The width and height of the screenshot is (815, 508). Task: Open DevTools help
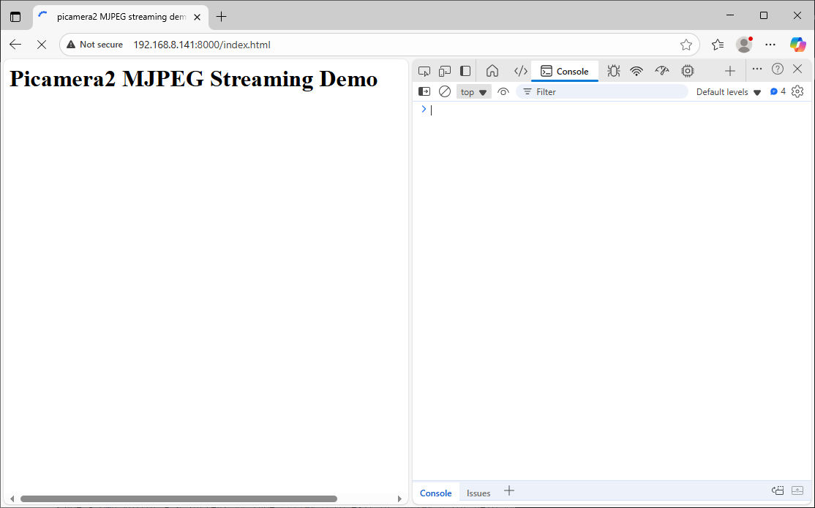778,69
